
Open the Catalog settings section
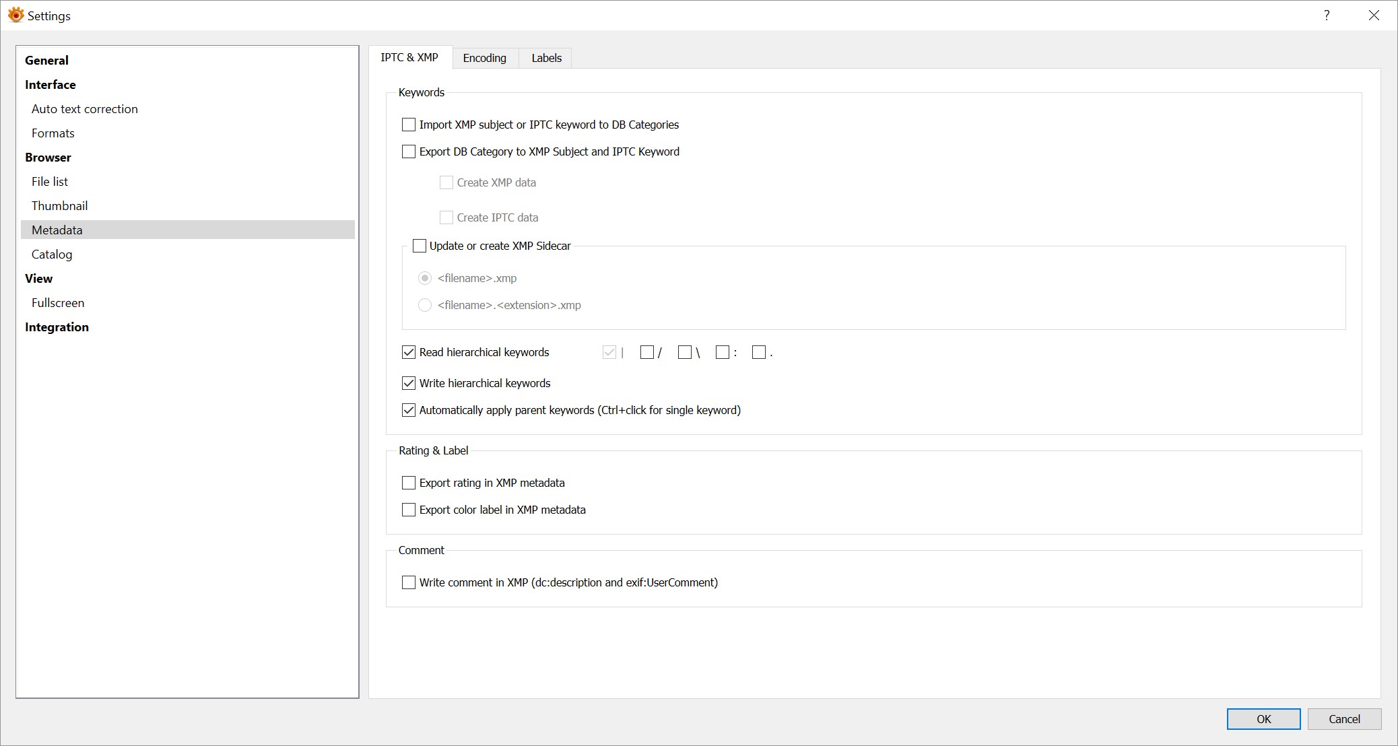pos(52,255)
